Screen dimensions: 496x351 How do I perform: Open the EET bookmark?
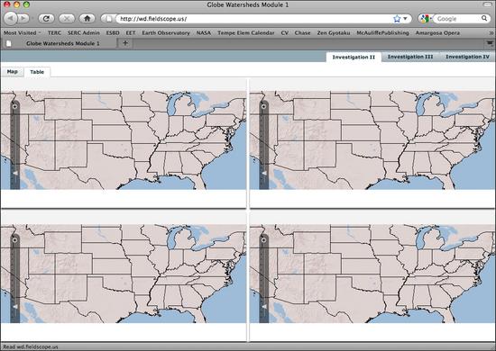click(x=131, y=32)
